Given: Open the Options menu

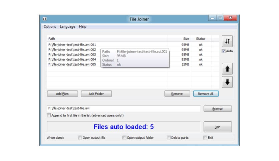Looking at the screenshot, I should click(x=50, y=27).
